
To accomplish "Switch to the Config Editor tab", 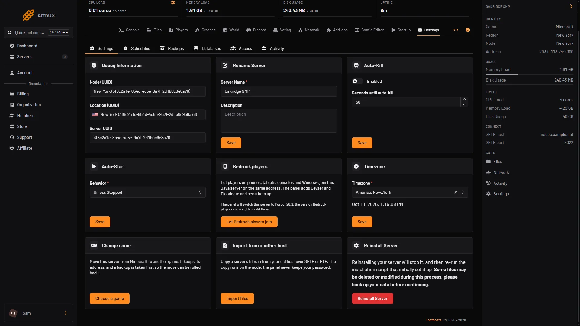I will [x=369, y=30].
